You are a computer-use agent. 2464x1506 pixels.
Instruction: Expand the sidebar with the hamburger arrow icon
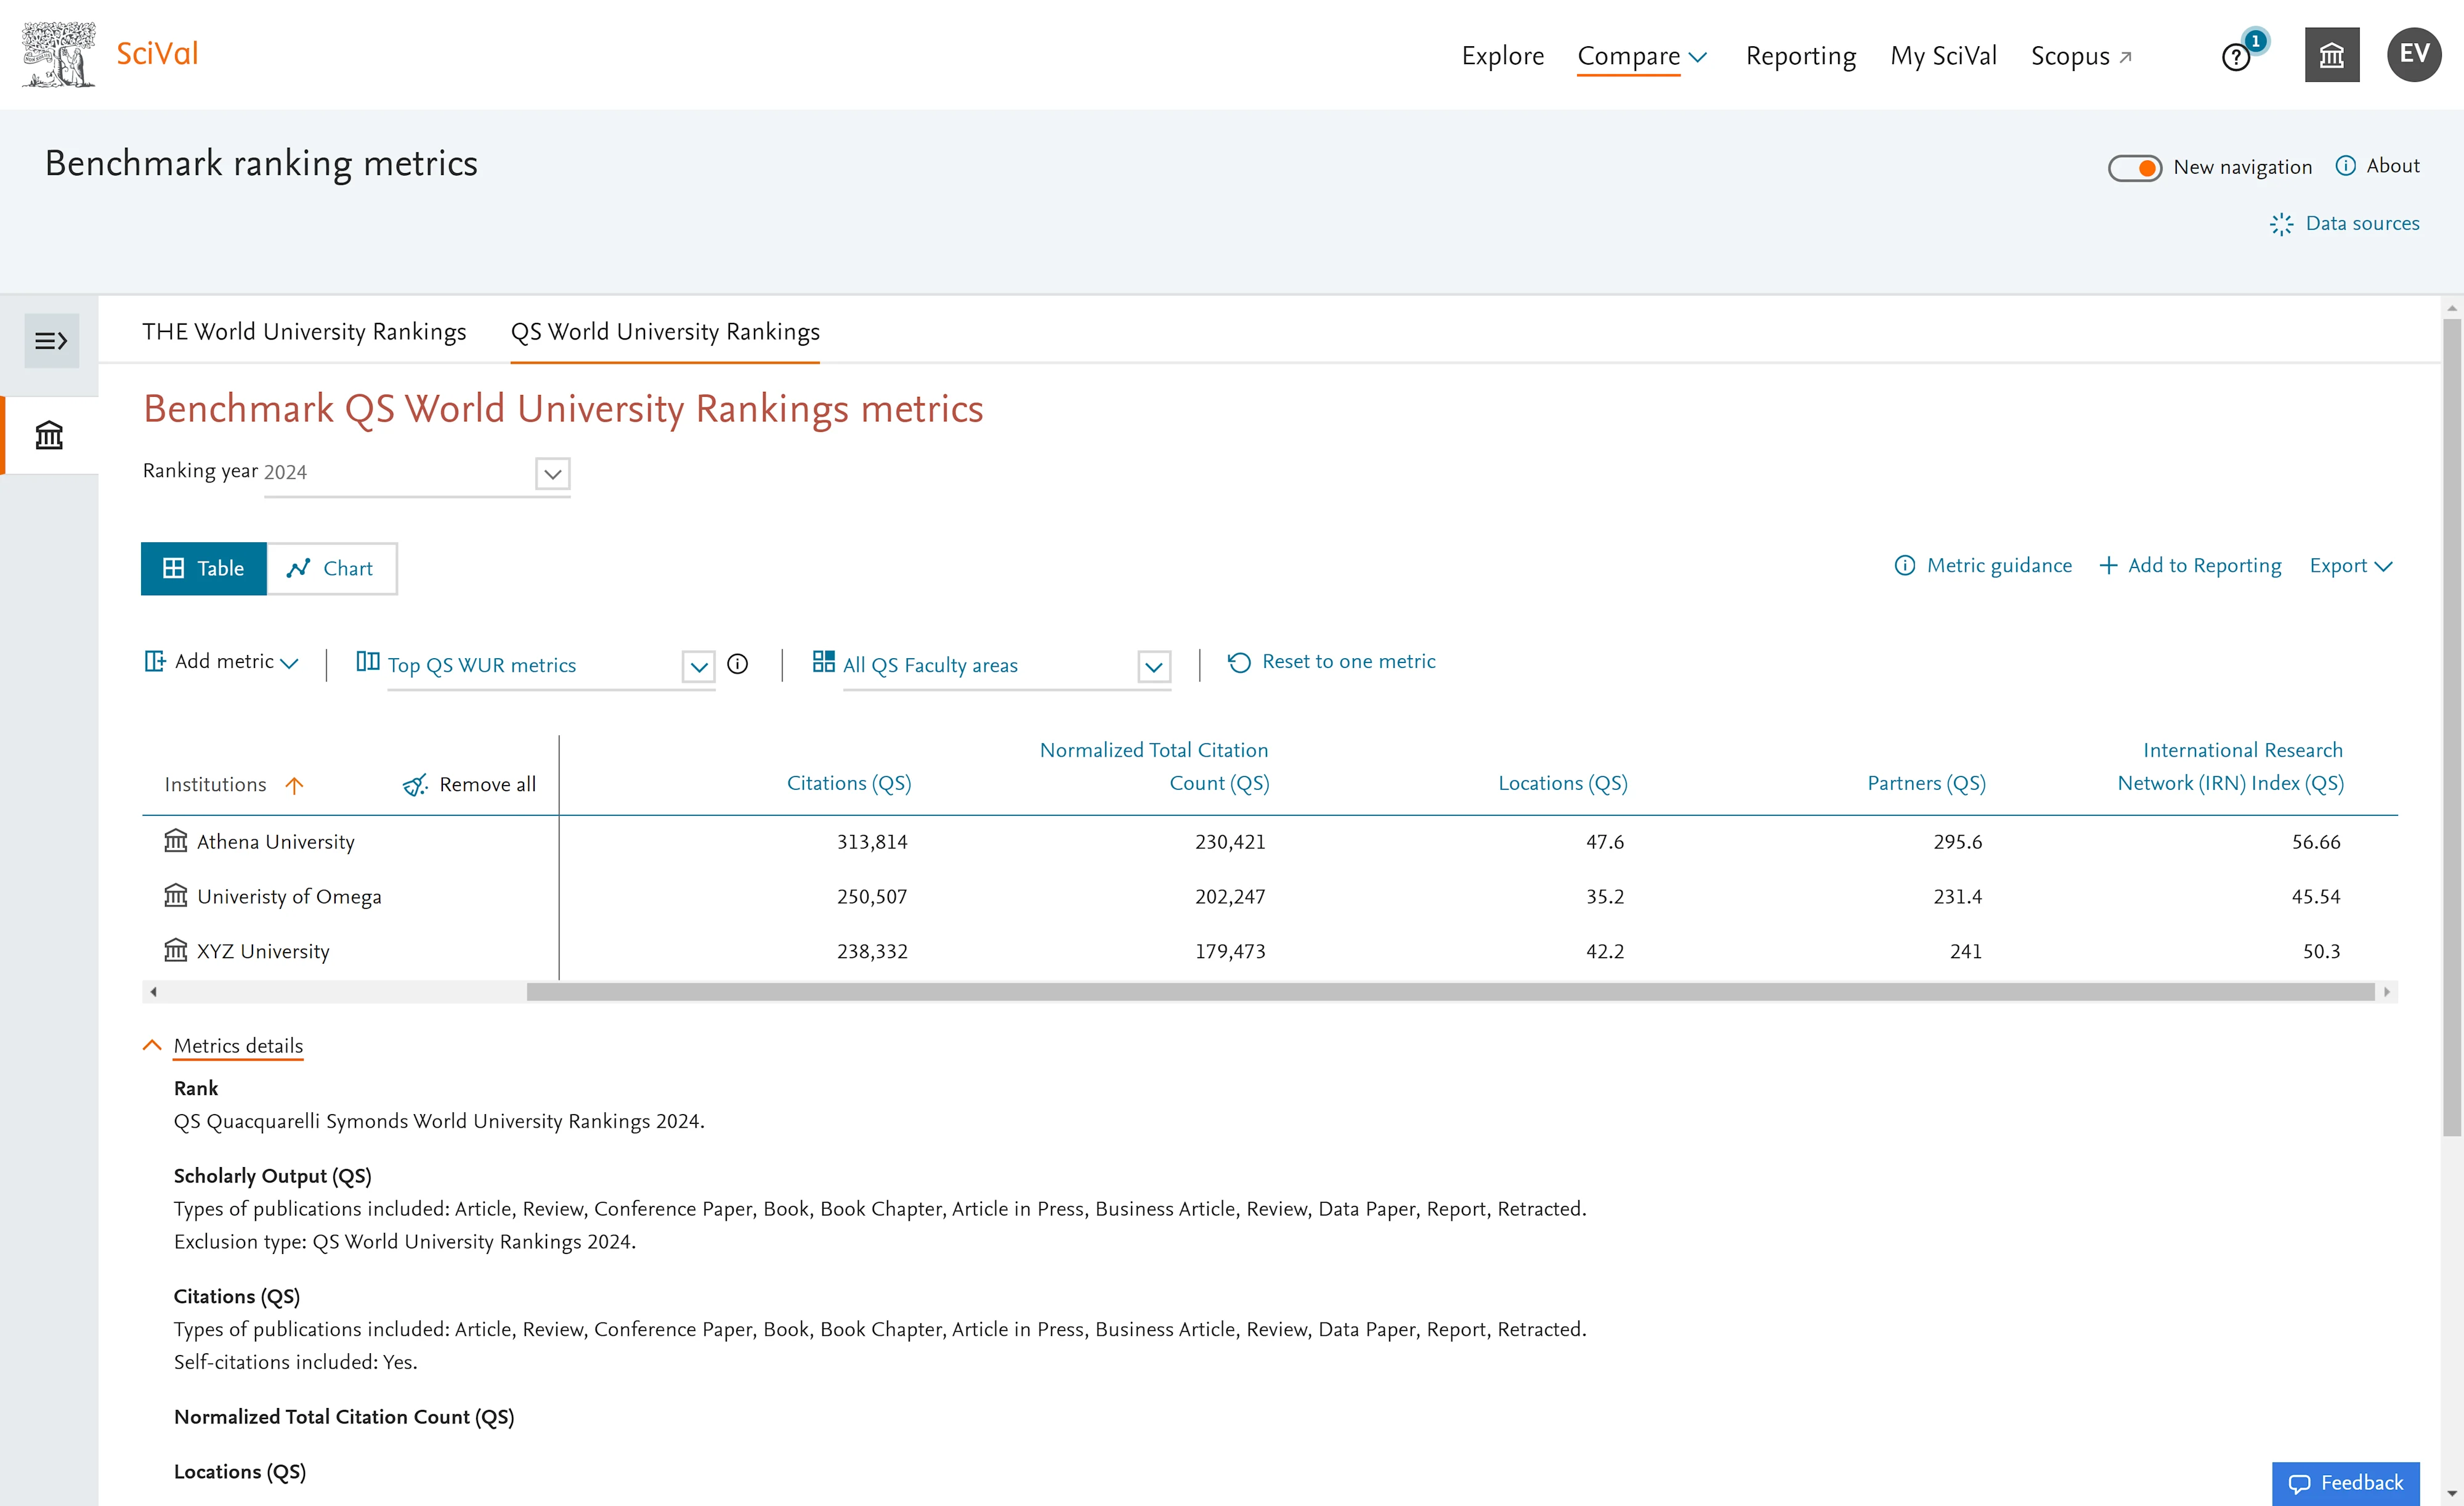click(x=51, y=341)
